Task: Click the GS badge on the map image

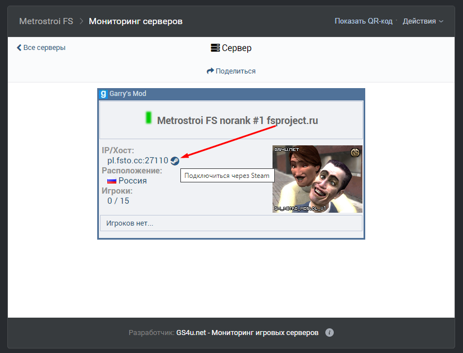Action: coord(355,153)
